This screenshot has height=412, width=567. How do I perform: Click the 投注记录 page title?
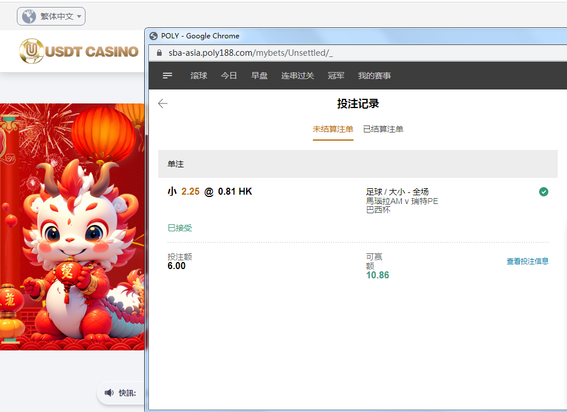tap(358, 103)
